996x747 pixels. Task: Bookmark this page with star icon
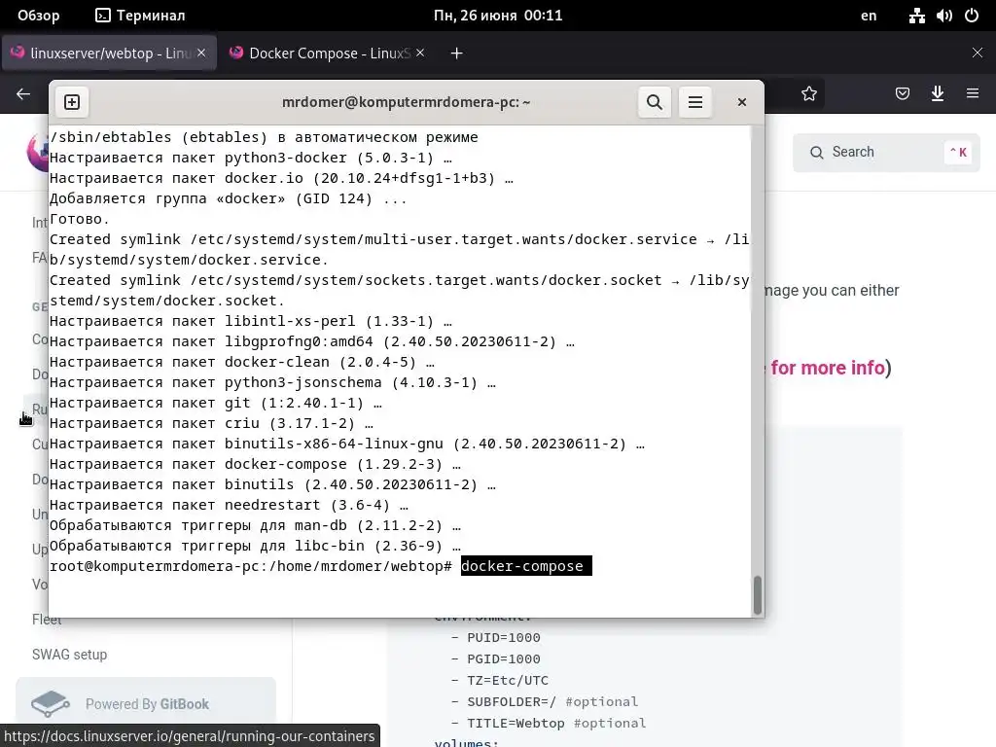click(x=808, y=94)
